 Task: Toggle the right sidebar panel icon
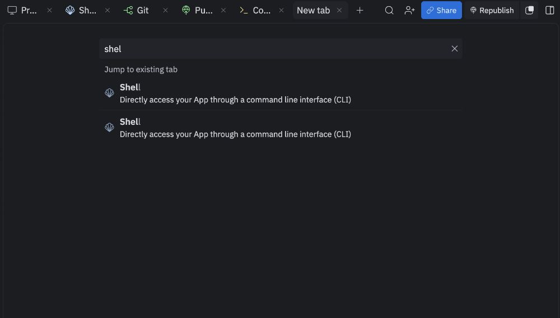[549, 10]
